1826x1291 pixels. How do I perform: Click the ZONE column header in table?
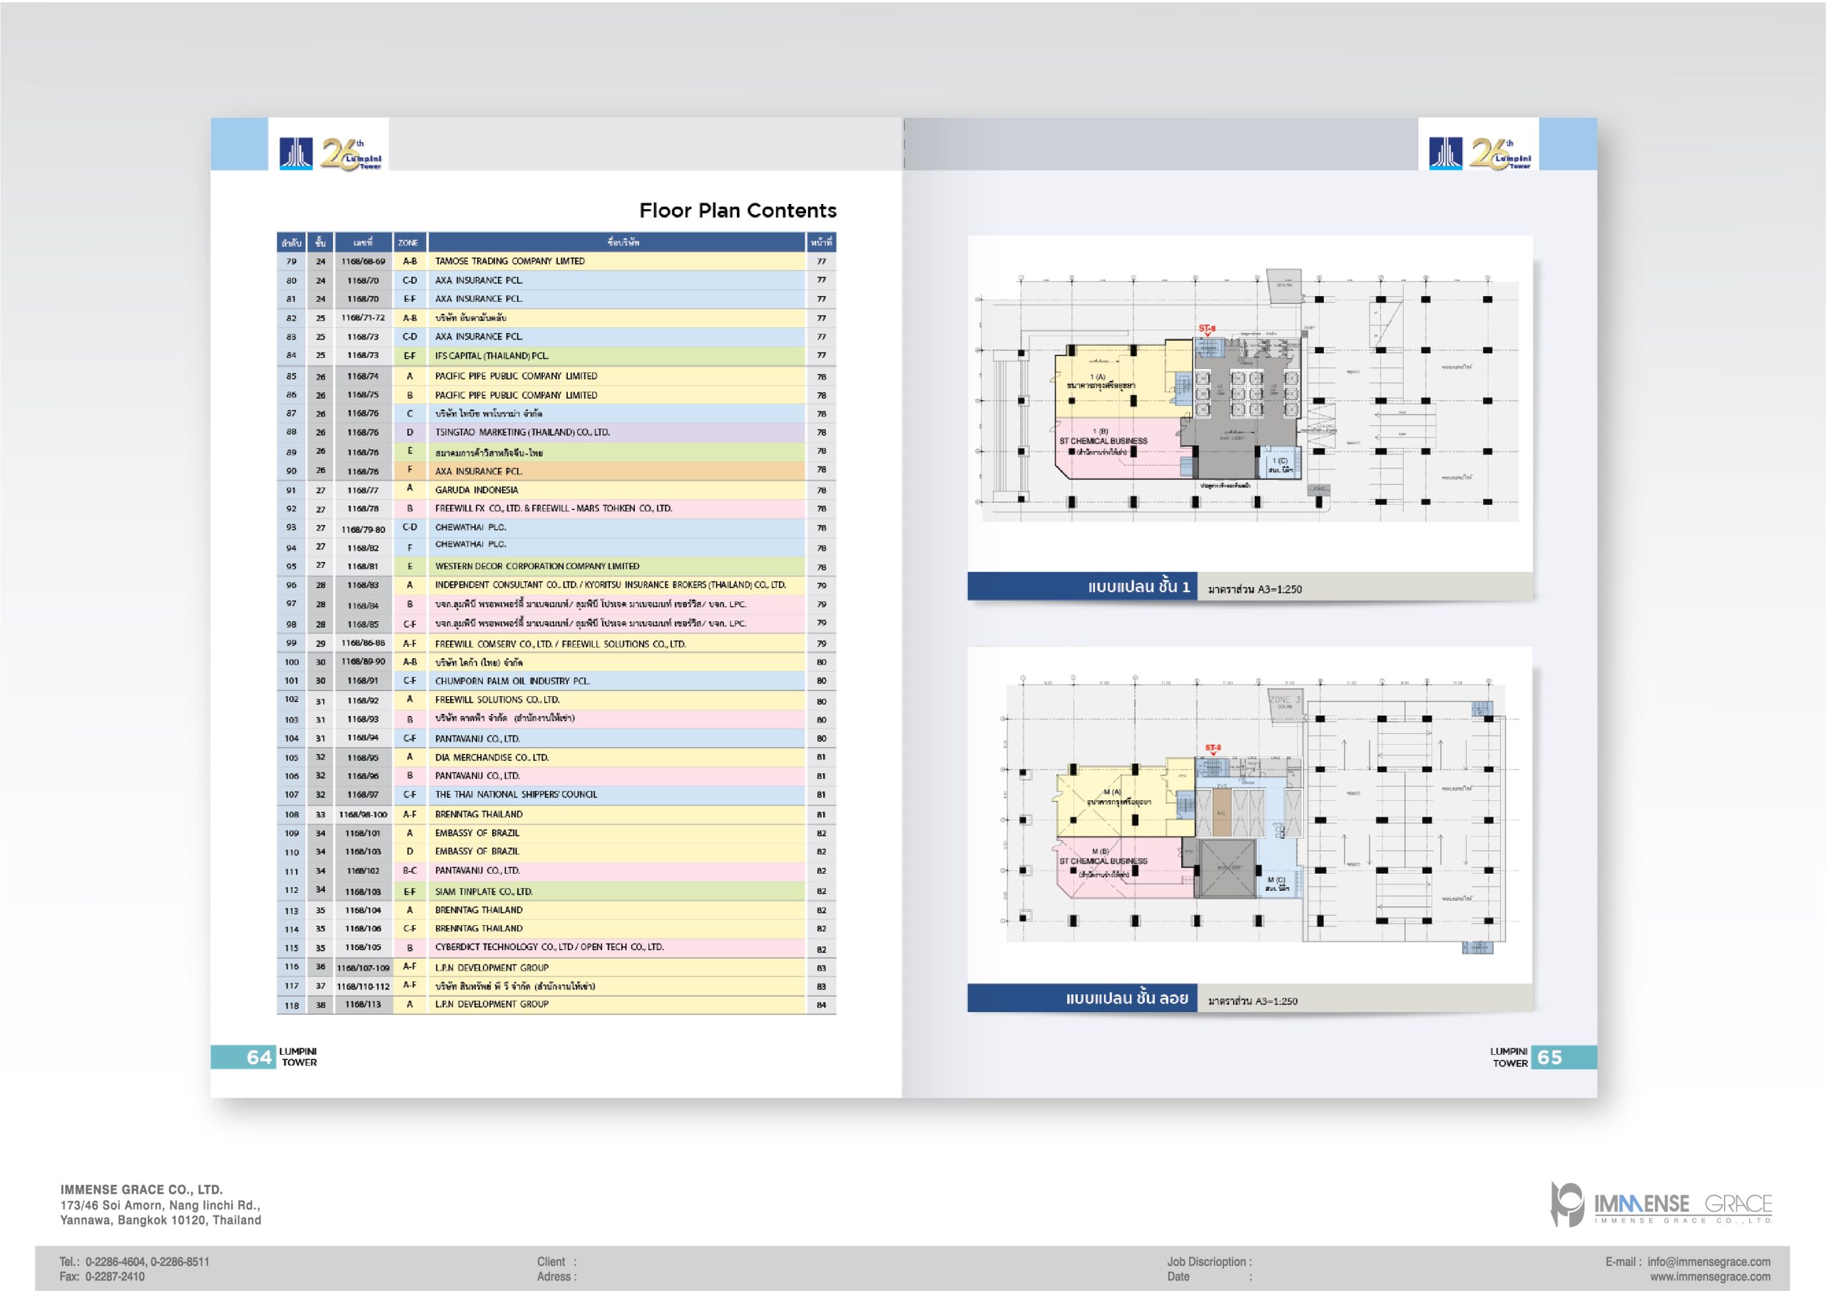[409, 243]
